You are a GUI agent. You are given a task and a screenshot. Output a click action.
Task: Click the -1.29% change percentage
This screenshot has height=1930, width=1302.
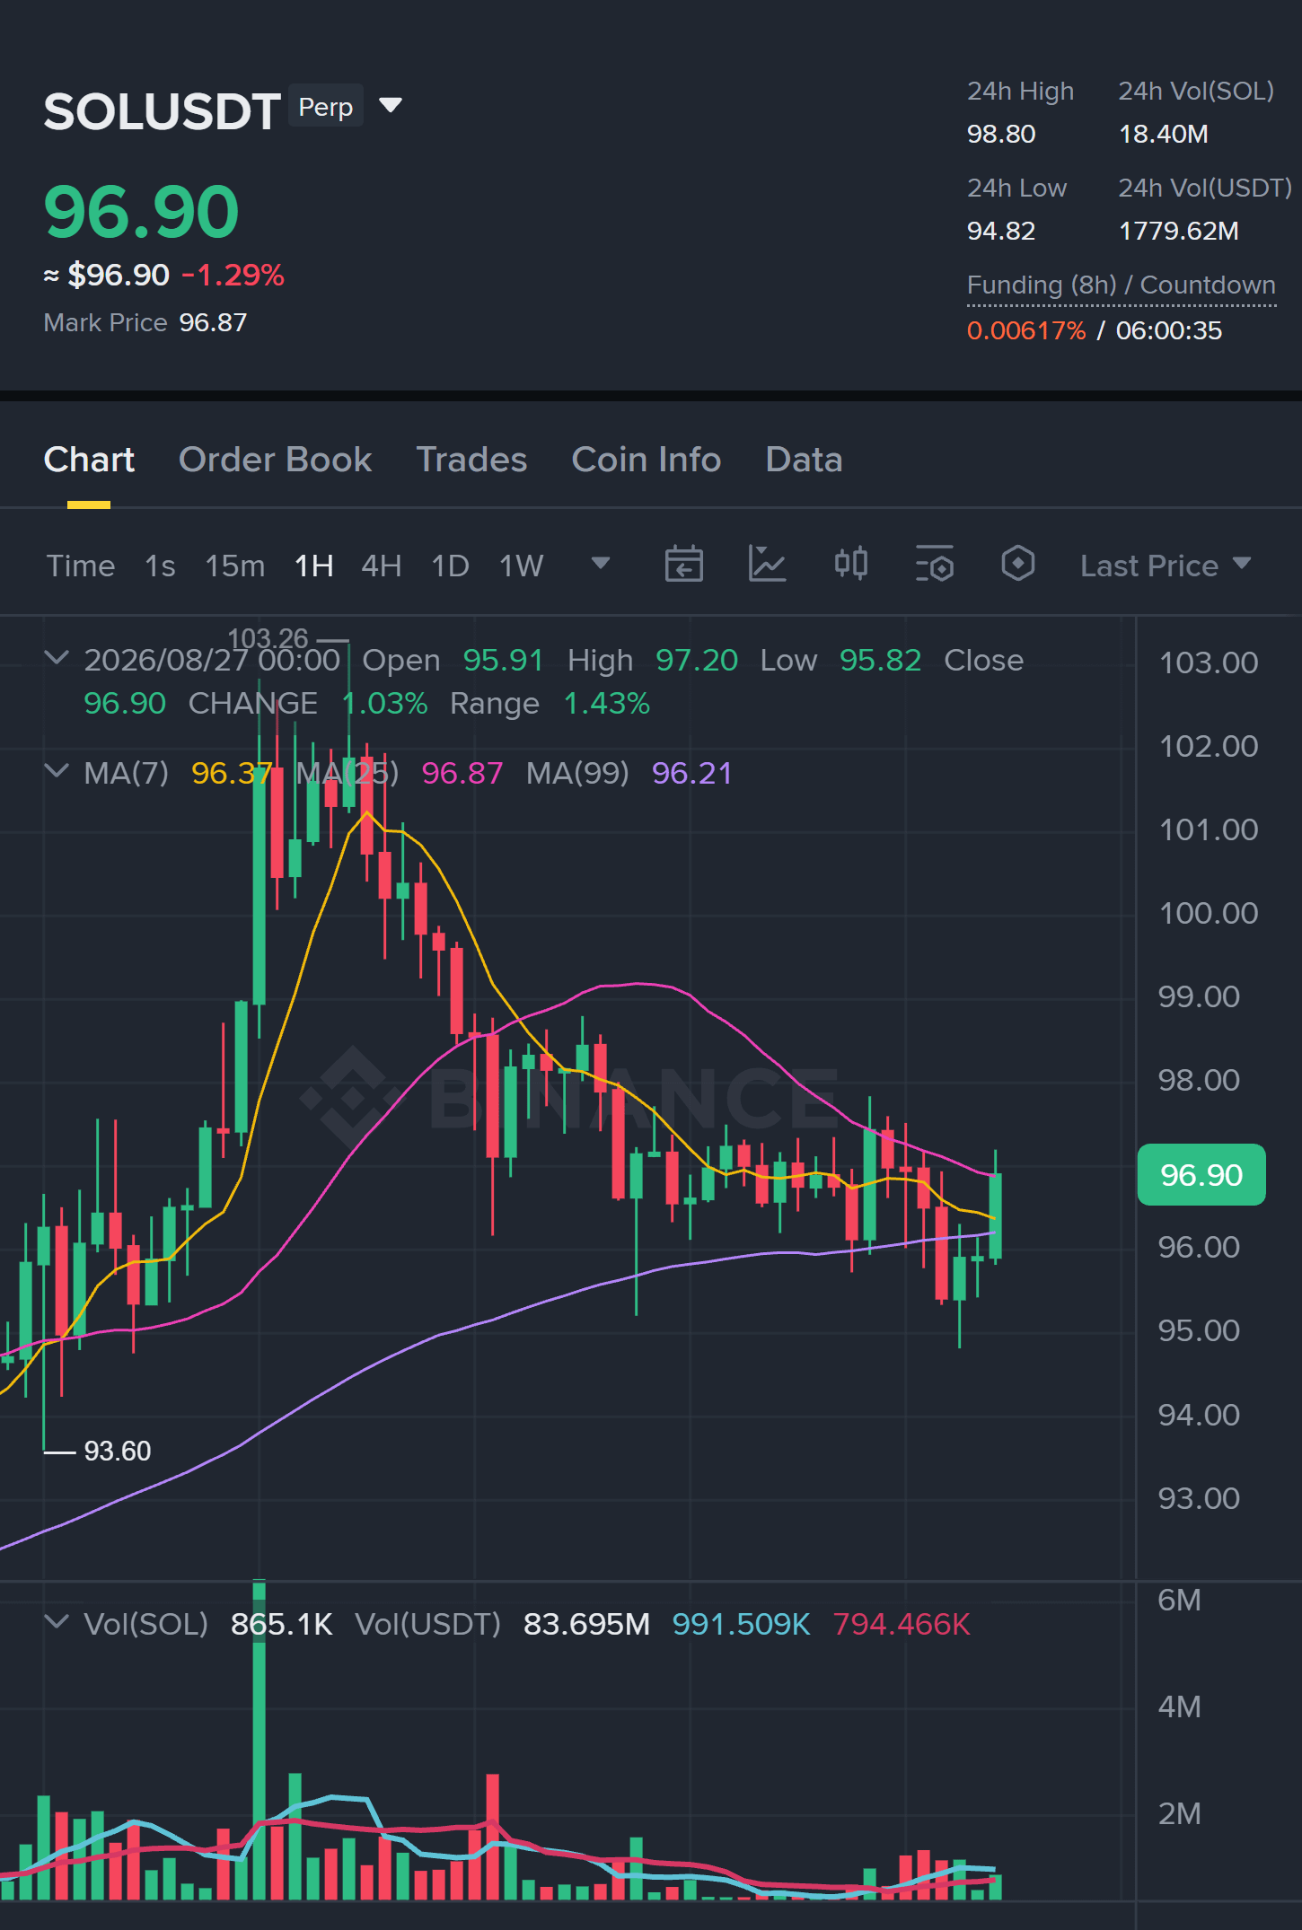pyautogui.click(x=233, y=275)
